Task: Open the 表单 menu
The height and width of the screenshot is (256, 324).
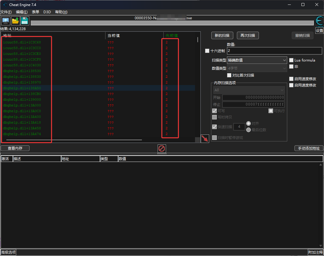Action: 36,12
